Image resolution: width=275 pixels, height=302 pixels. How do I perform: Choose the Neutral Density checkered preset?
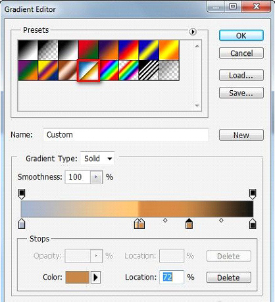coord(169,70)
